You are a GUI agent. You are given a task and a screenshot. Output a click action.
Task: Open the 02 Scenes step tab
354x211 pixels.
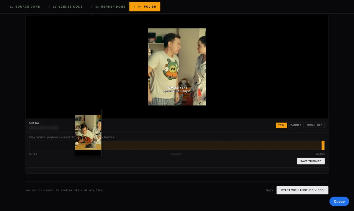point(68,6)
